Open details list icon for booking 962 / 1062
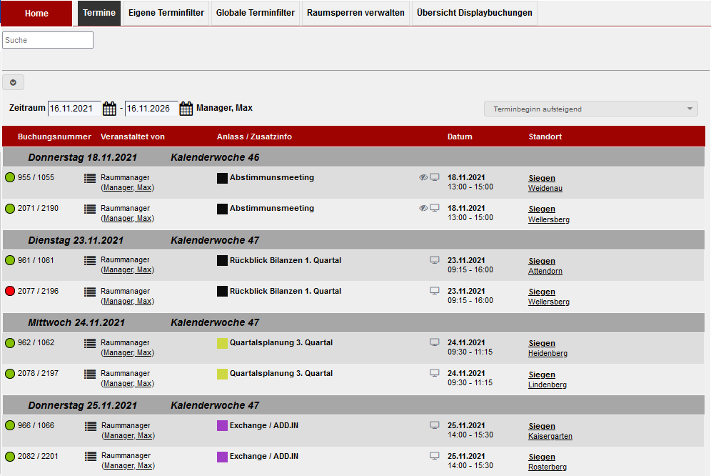711x476 pixels. (x=90, y=343)
